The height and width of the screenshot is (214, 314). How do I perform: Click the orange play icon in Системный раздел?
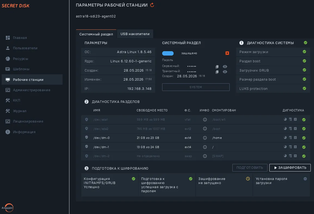pos(227,53)
